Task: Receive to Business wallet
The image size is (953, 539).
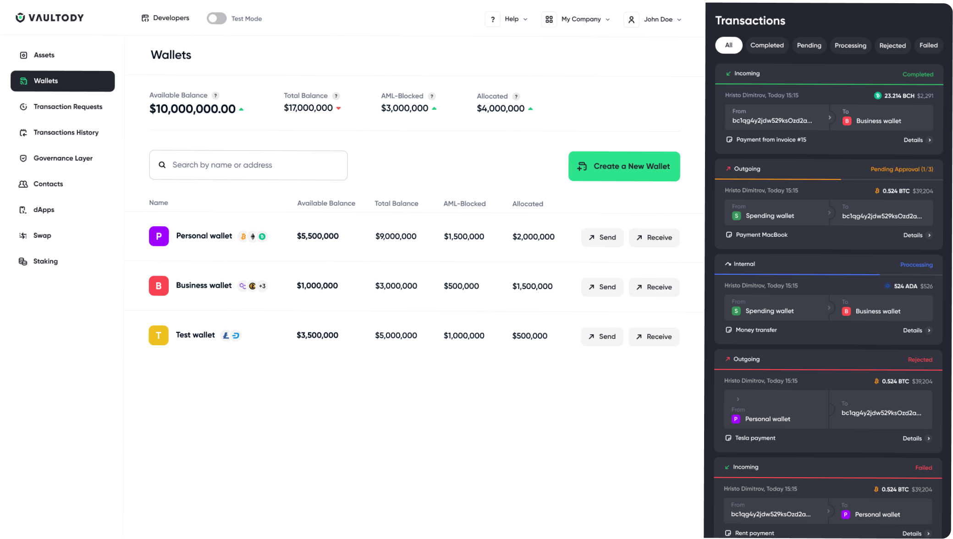Action: 654,287
